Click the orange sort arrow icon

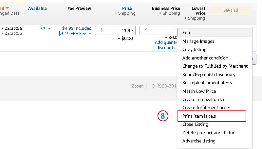click(7, 8)
